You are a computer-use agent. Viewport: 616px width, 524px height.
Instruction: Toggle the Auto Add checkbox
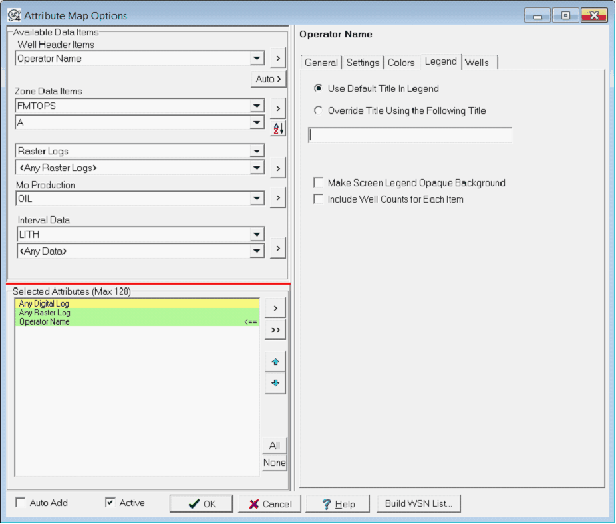click(x=21, y=503)
